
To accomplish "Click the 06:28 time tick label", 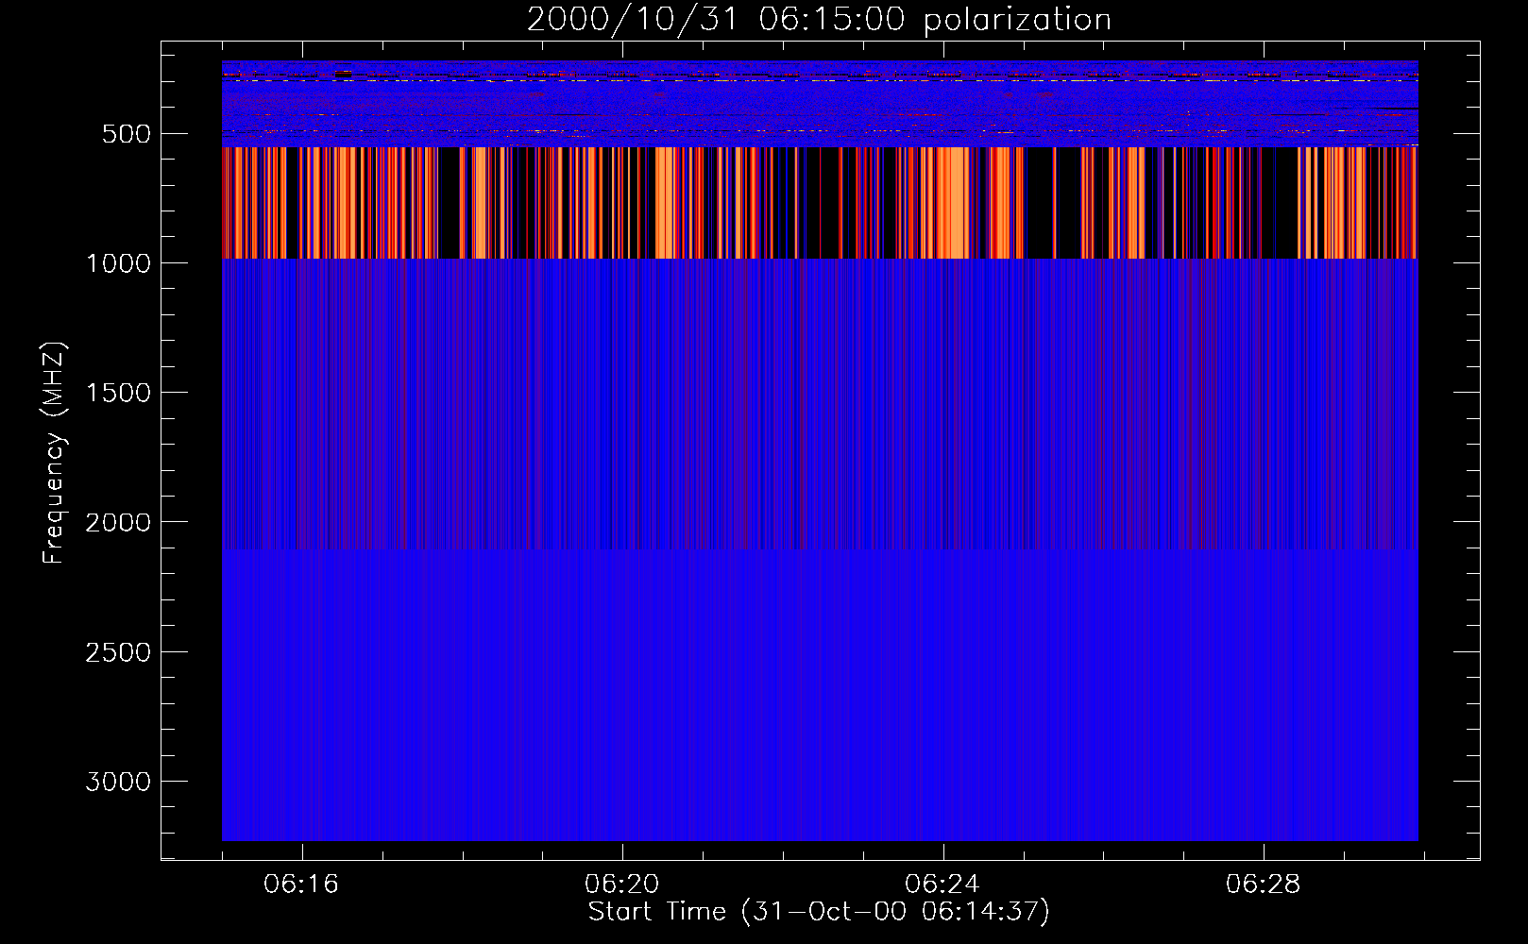I will (1264, 885).
